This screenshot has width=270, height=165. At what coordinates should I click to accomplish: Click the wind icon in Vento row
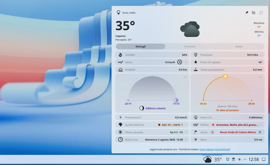point(120,62)
